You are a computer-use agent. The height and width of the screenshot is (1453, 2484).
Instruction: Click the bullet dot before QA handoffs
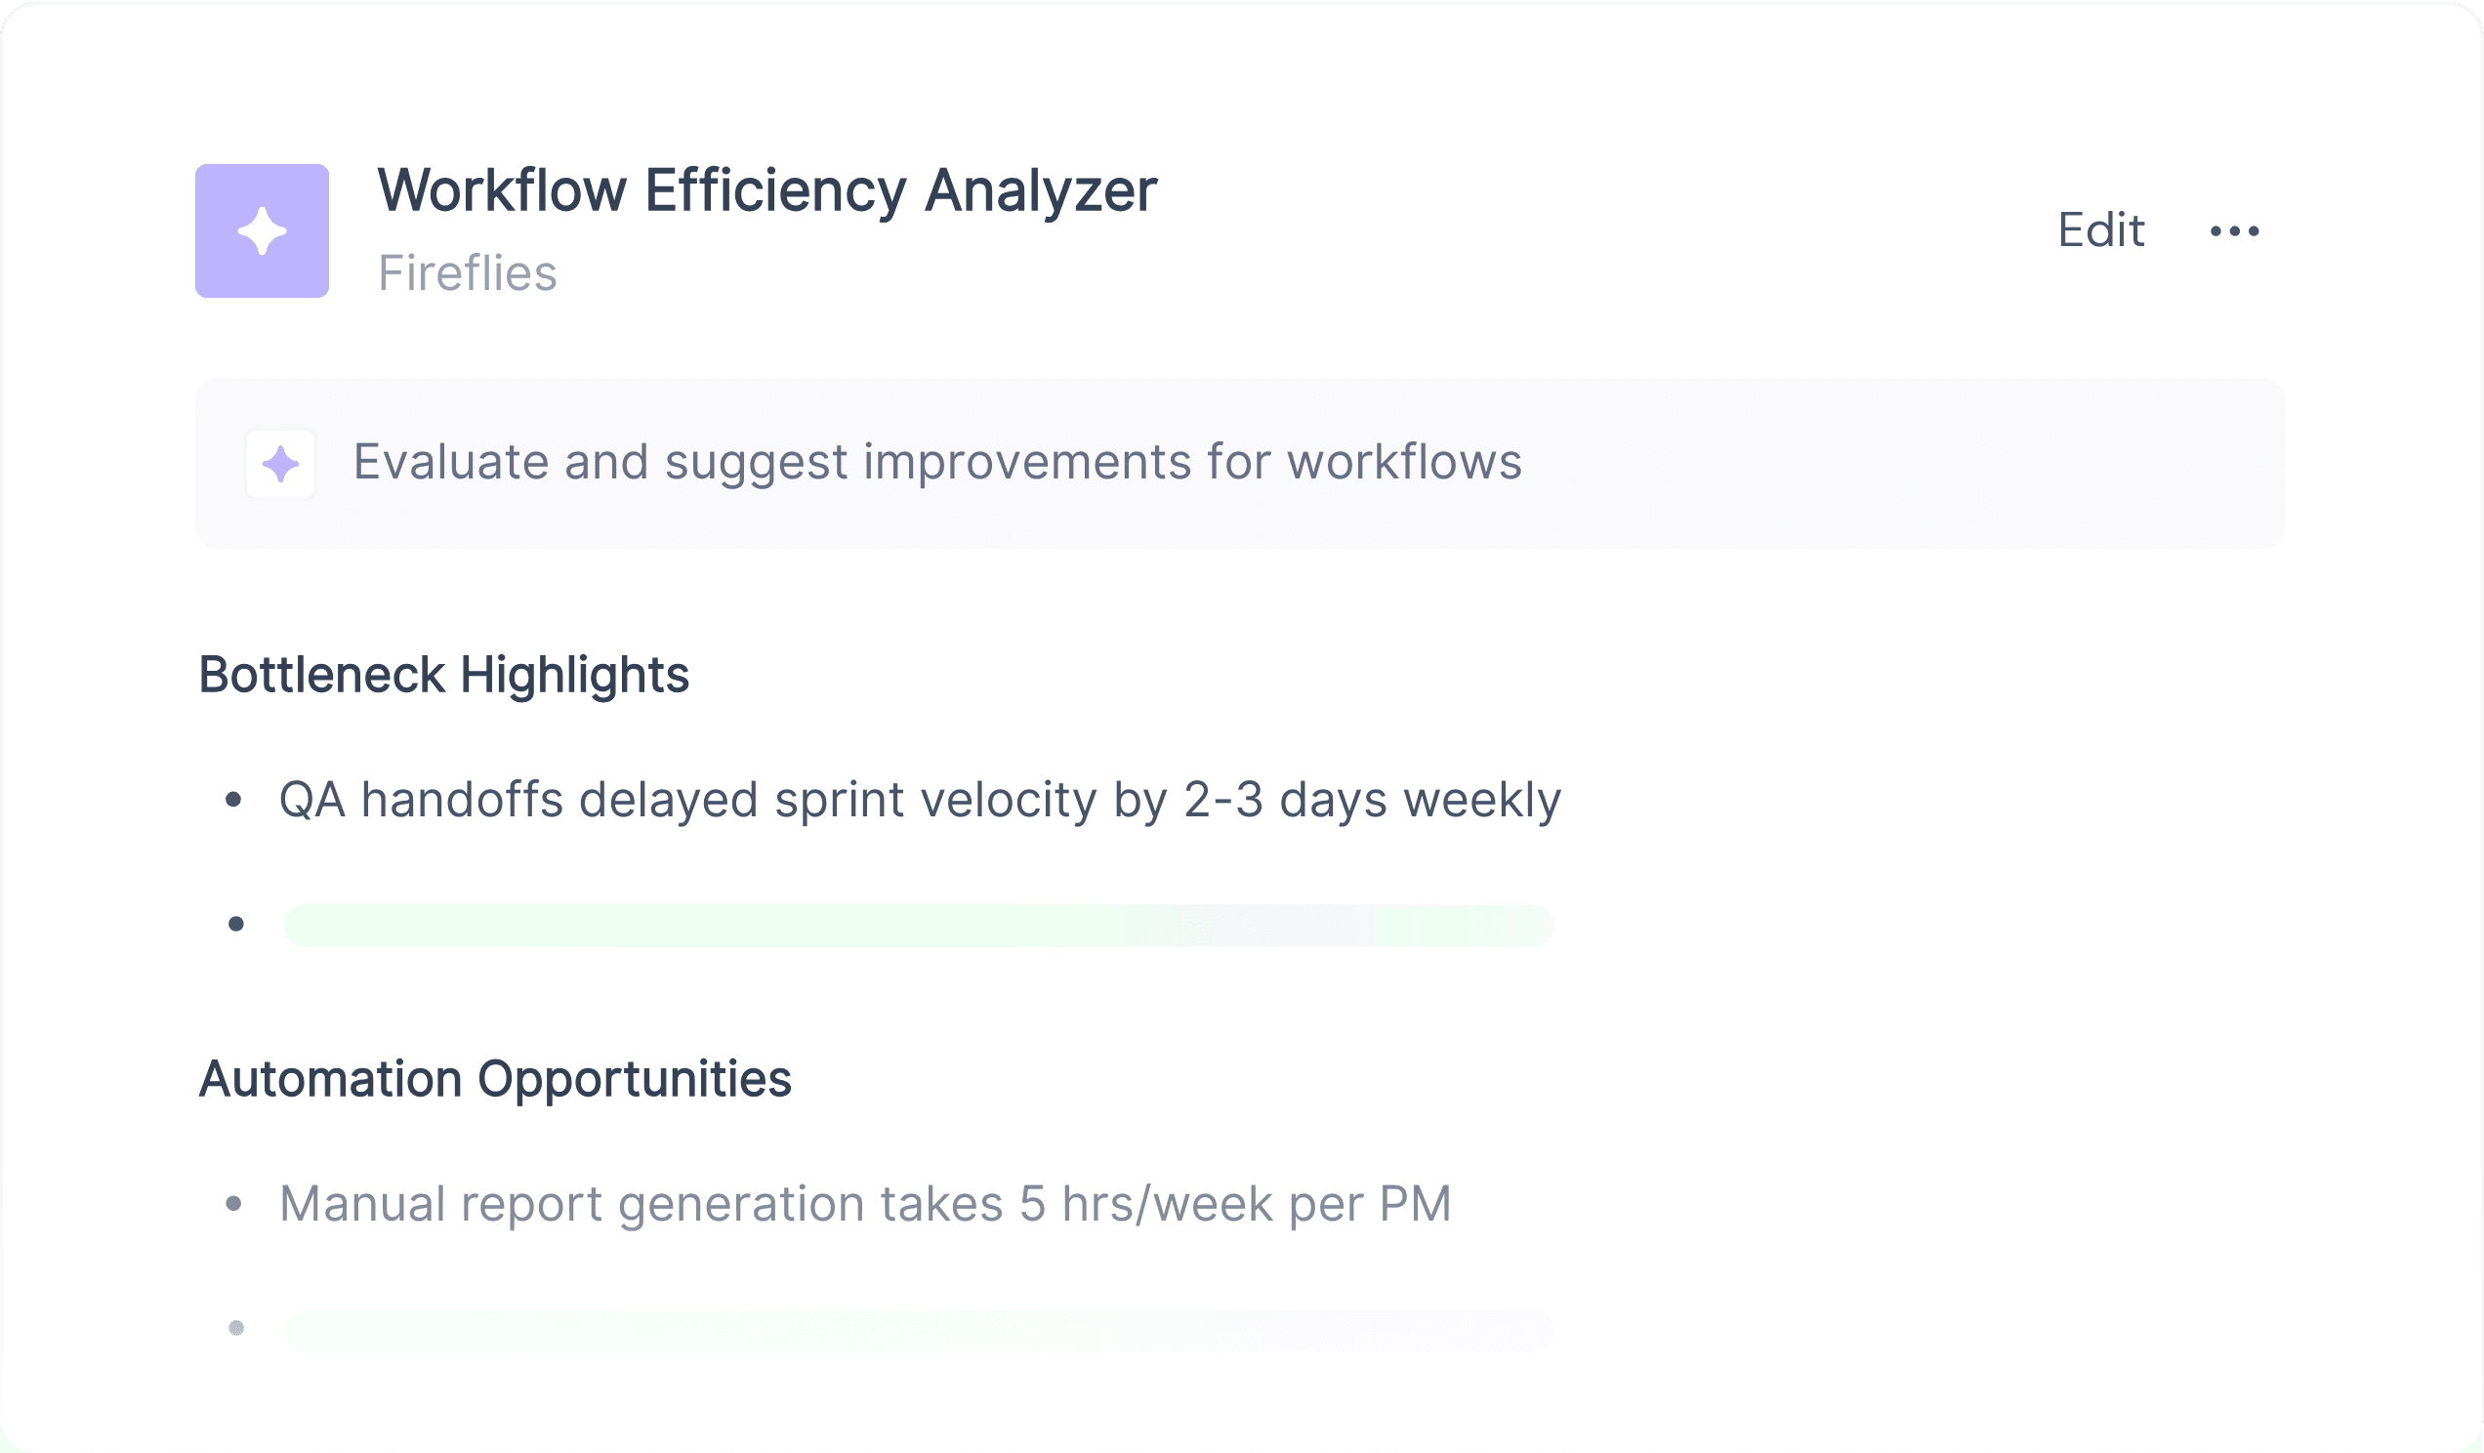[233, 800]
